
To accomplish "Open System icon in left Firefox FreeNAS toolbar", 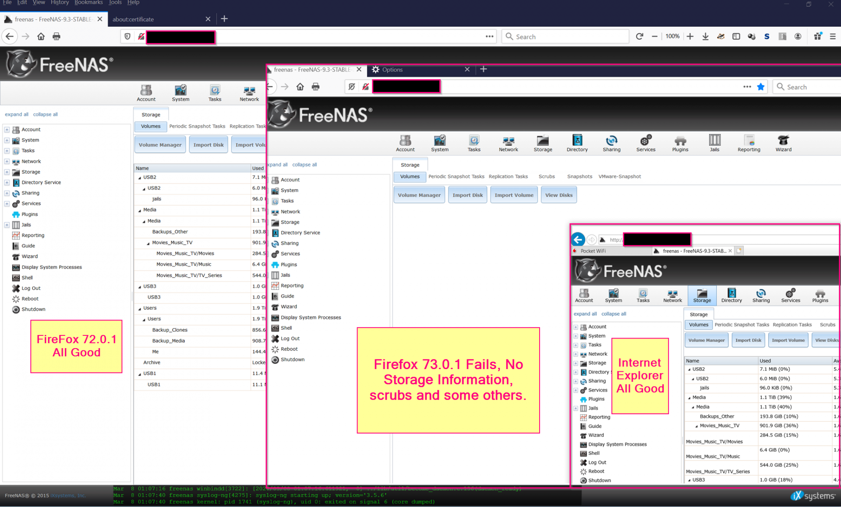I will (180, 93).
